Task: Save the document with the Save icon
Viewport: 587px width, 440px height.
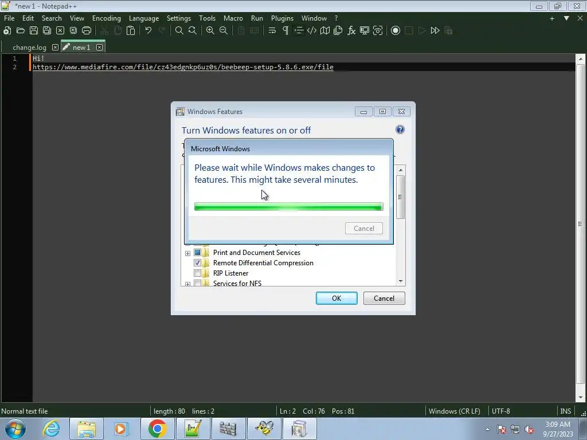Action: 34,31
